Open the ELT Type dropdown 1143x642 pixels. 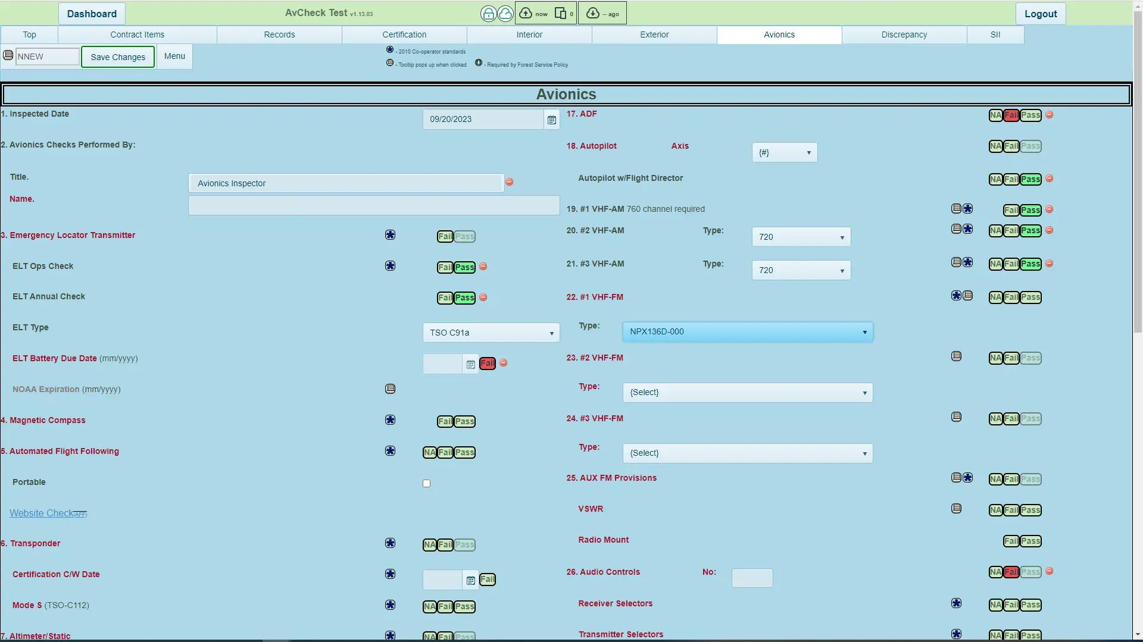[x=491, y=332]
